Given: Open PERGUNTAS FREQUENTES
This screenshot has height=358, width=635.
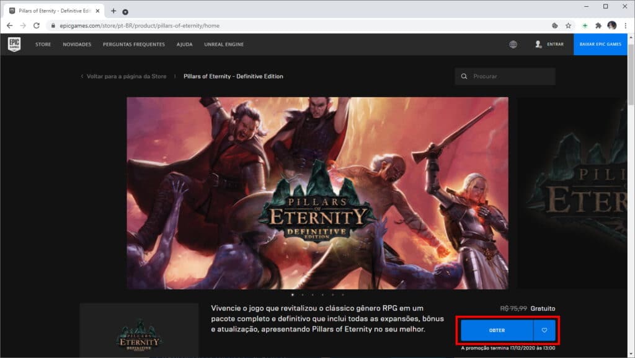Looking at the screenshot, I should 134,45.
